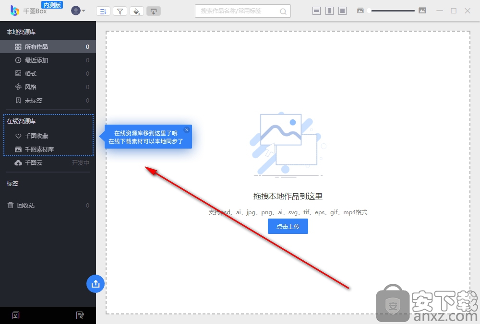This screenshot has width=480, height=324.
Task: Click the large thumbnail size icon
Action: [x=422, y=11]
